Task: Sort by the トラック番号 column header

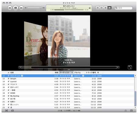Action: tap(91, 72)
